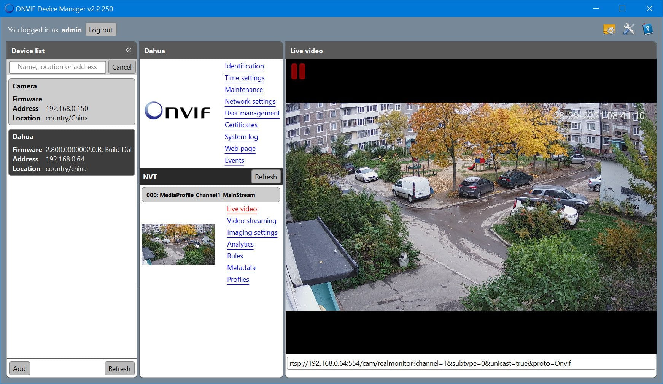Open User management
The image size is (663, 384).
click(x=252, y=113)
